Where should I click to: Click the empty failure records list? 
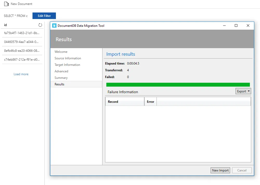(x=178, y=134)
